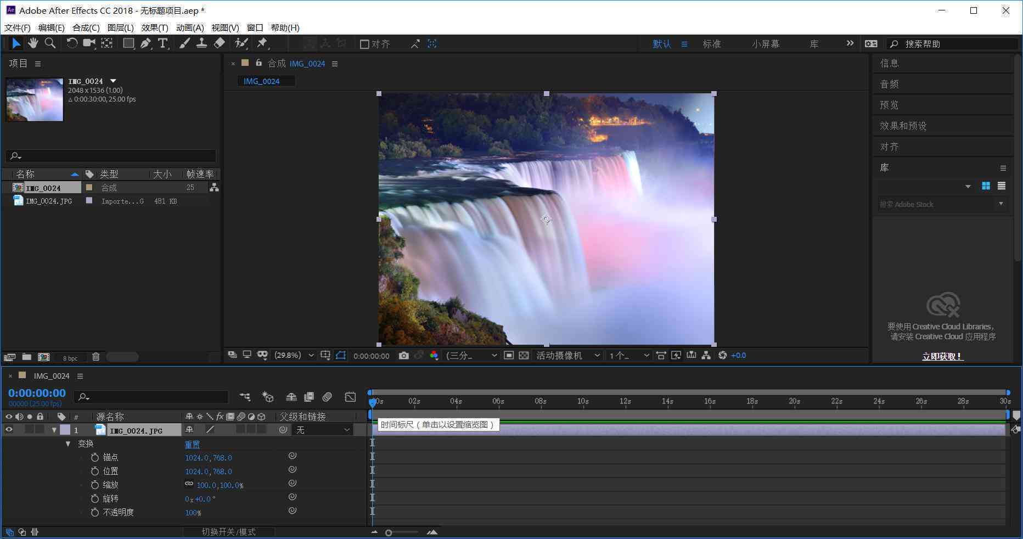
Task: Open the 图层(L) menu
Action: tap(121, 27)
